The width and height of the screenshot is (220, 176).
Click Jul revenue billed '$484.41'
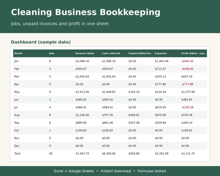pos(81,107)
